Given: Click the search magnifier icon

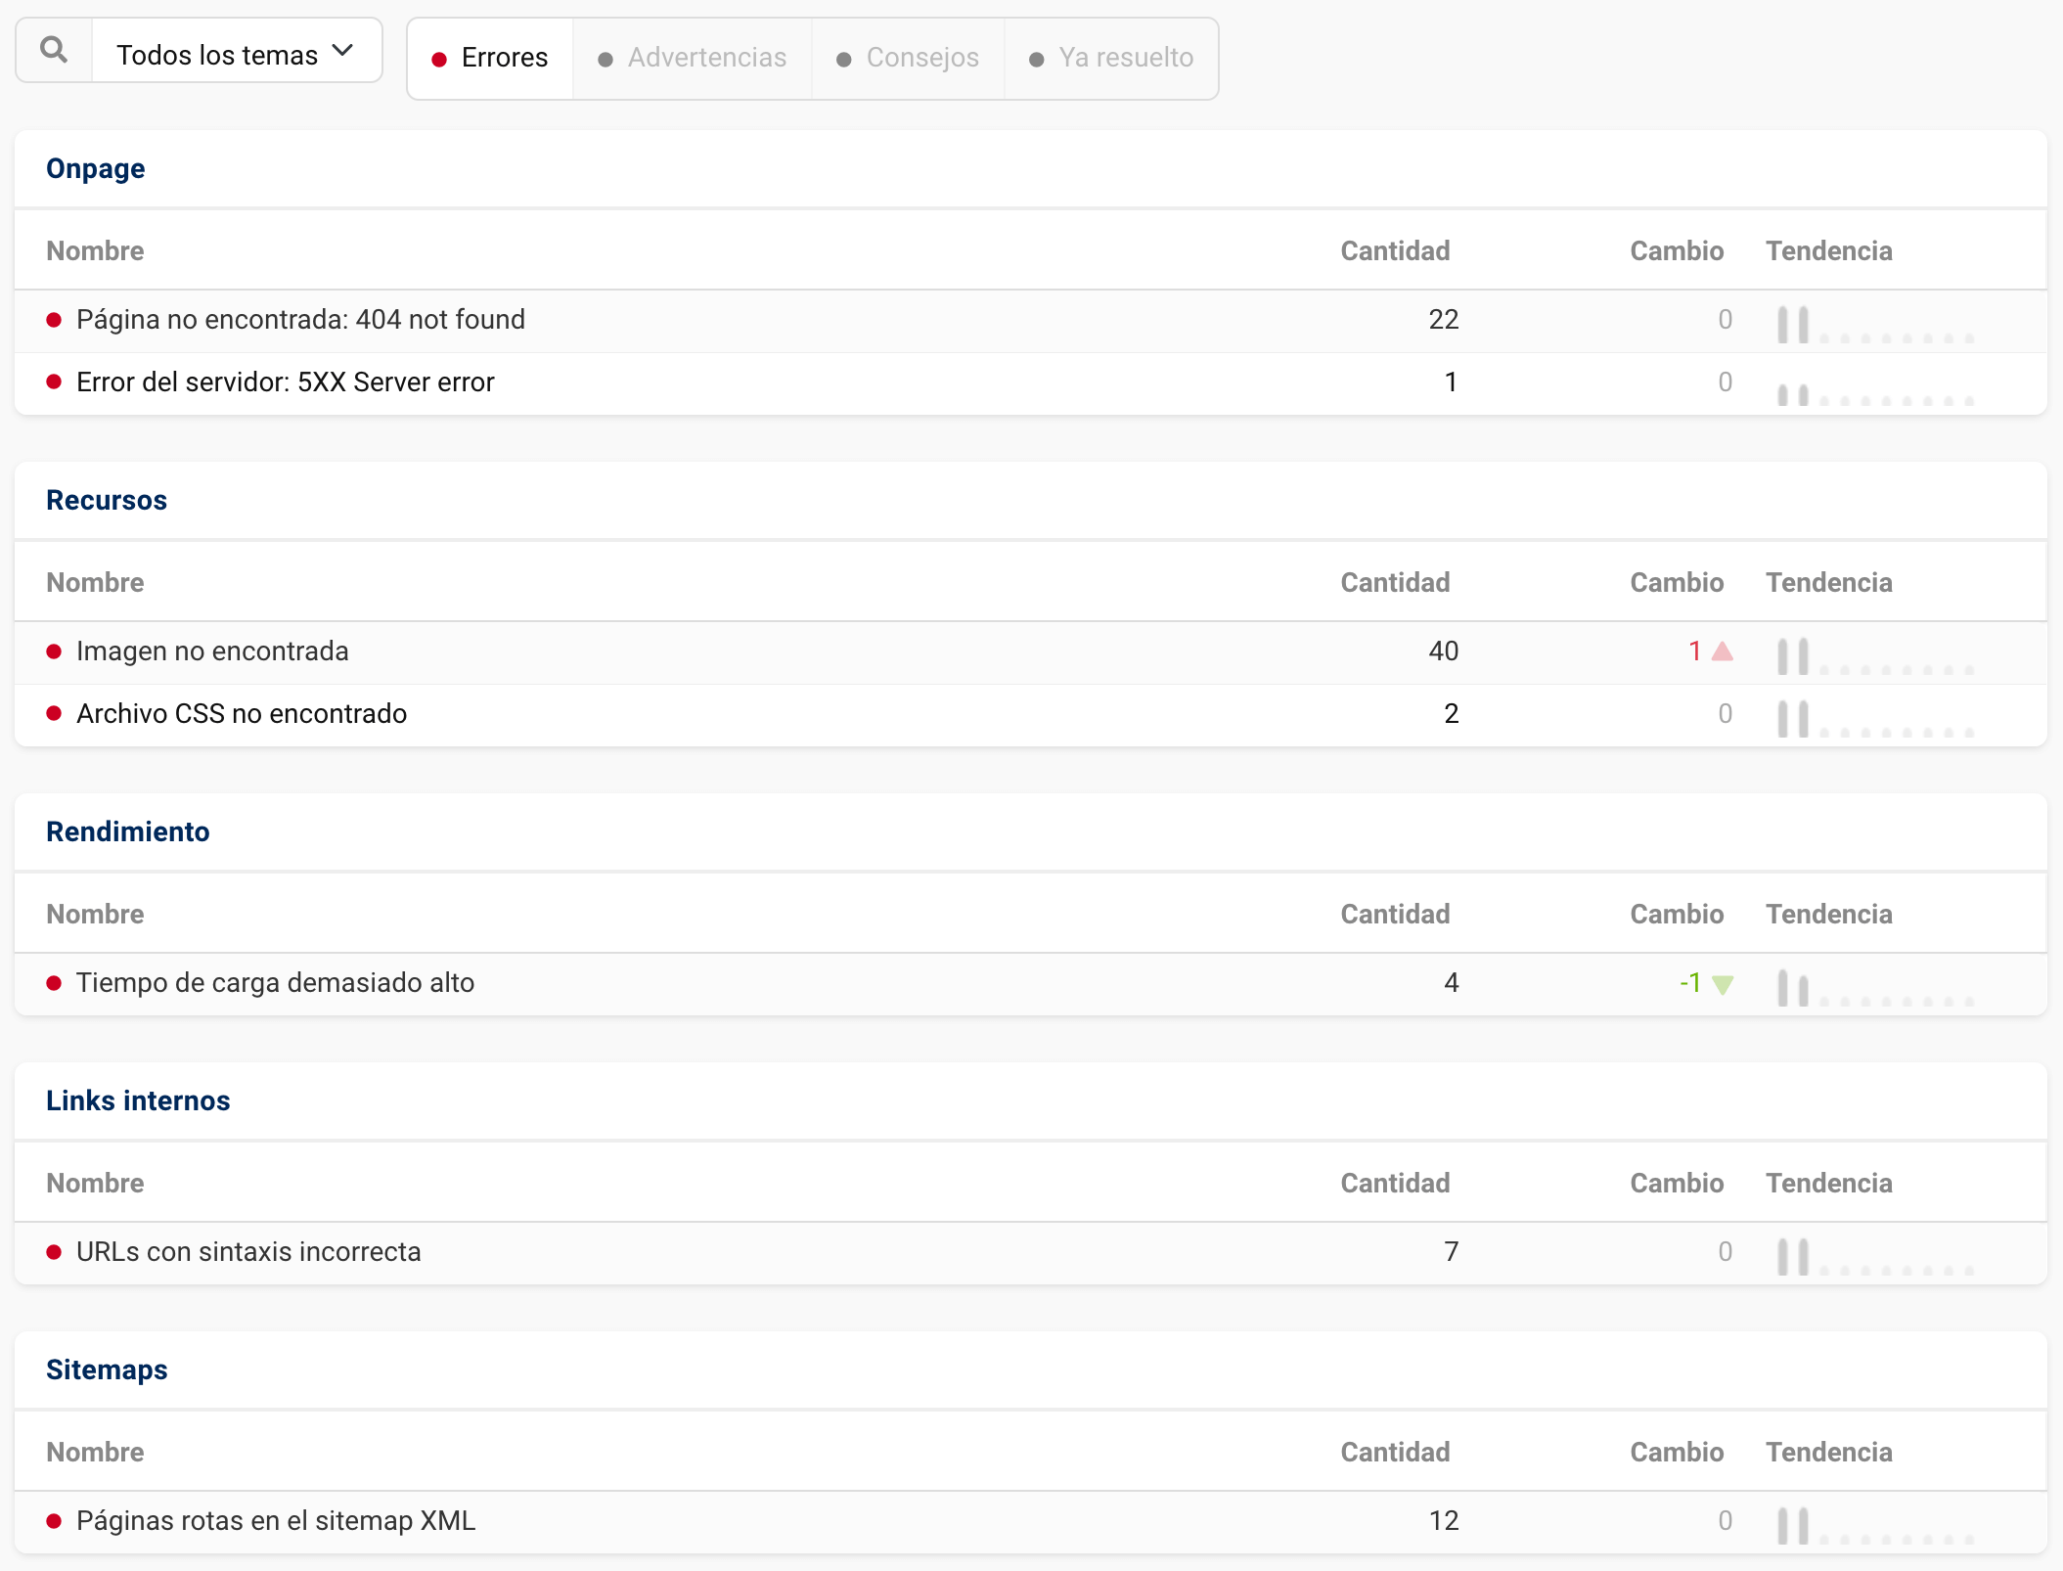Looking at the screenshot, I should pyautogui.click(x=54, y=50).
